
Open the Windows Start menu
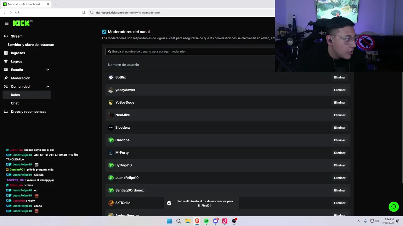pyautogui.click(x=169, y=221)
